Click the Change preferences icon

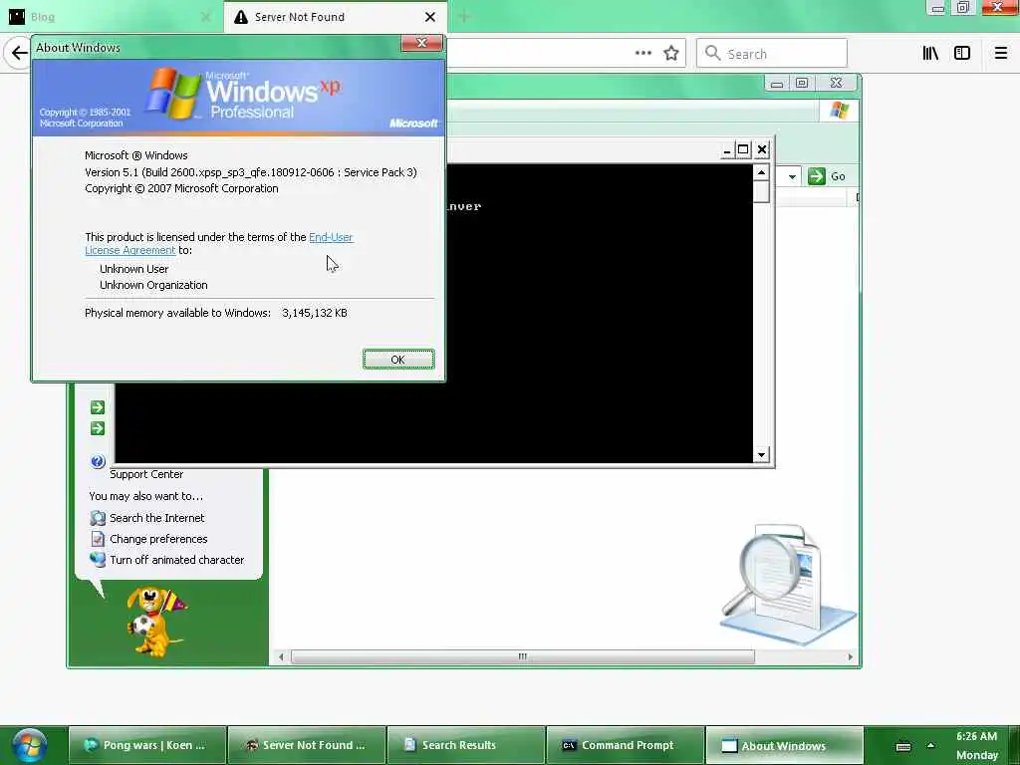click(x=98, y=539)
